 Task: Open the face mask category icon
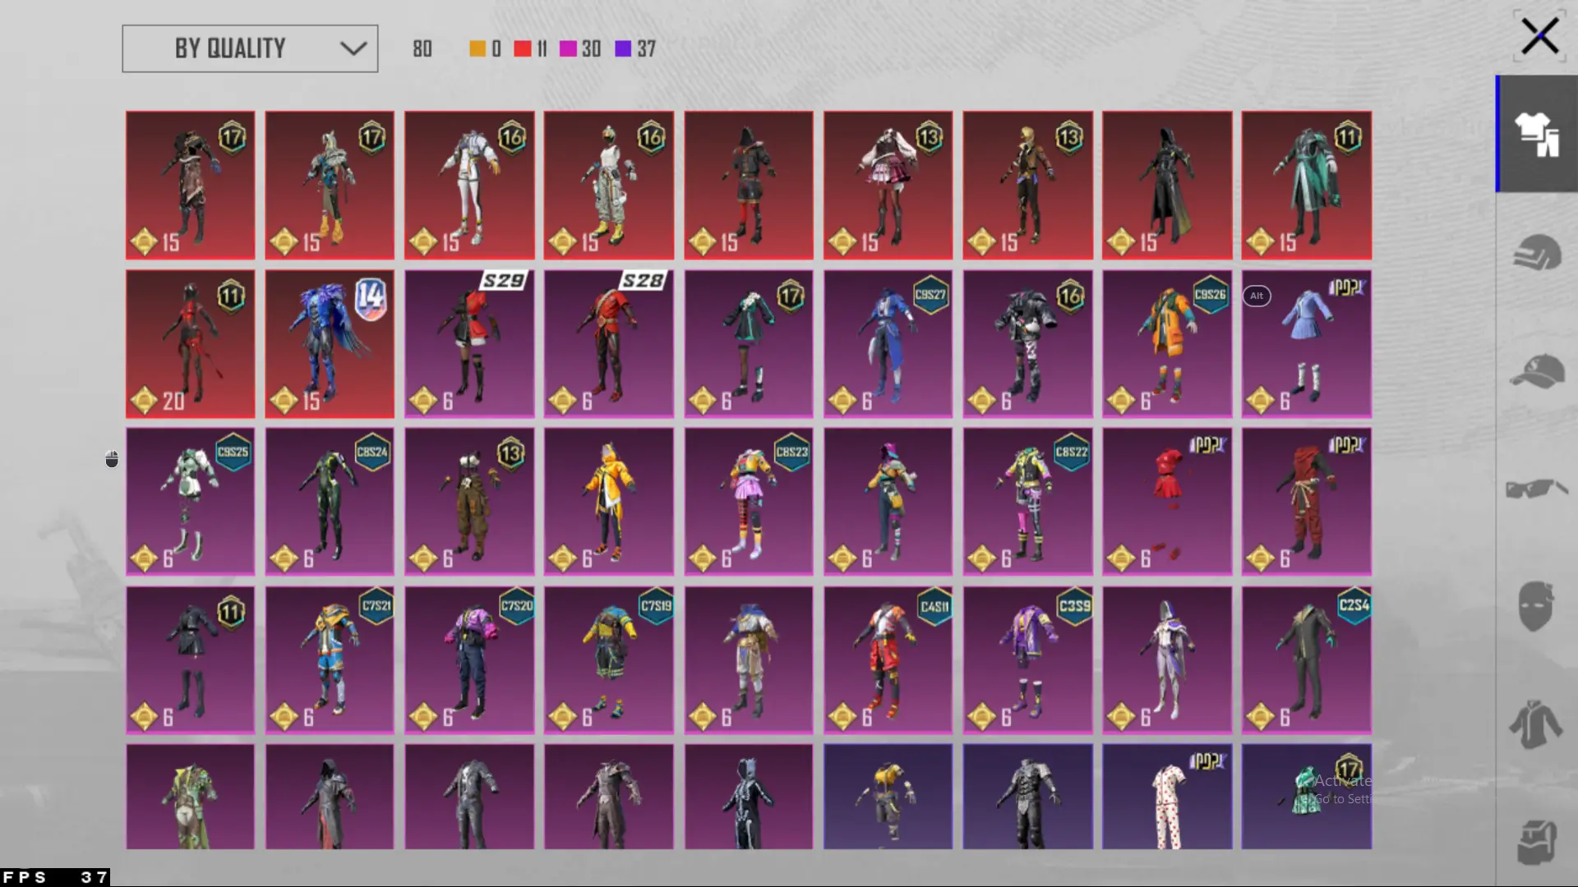click(x=1536, y=606)
